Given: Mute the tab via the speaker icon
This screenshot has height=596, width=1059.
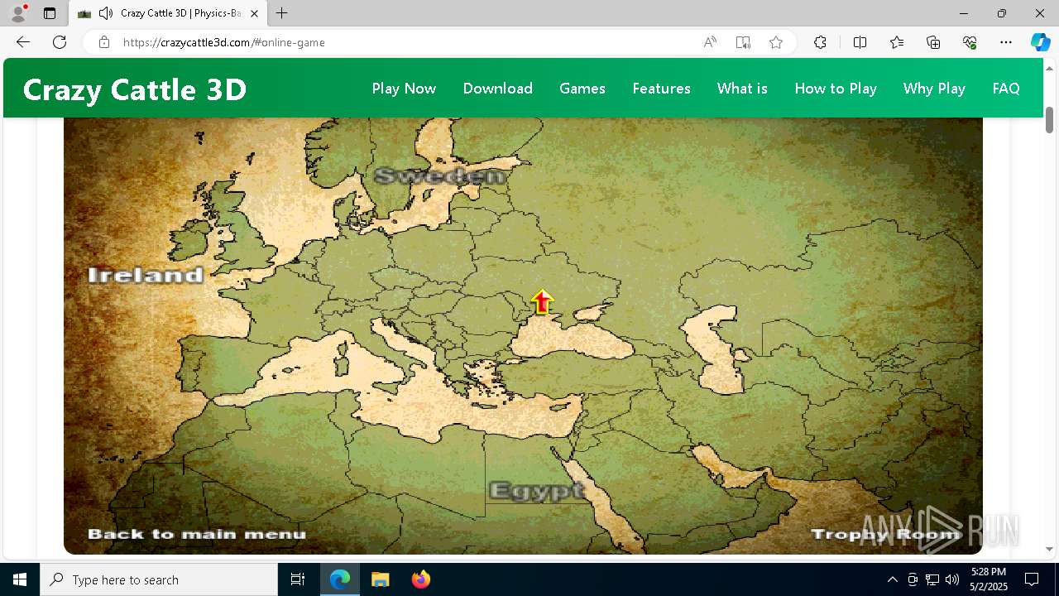Looking at the screenshot, I should [106, 13].
